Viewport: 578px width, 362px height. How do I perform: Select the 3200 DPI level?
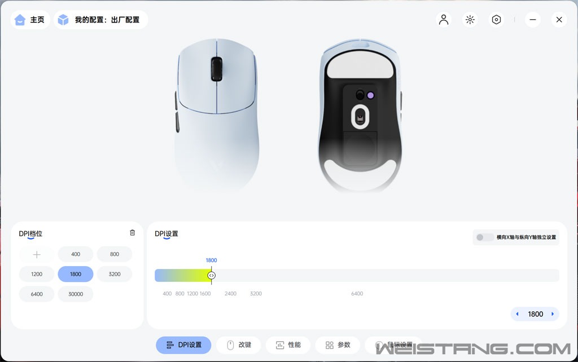[x=115, y=274]
